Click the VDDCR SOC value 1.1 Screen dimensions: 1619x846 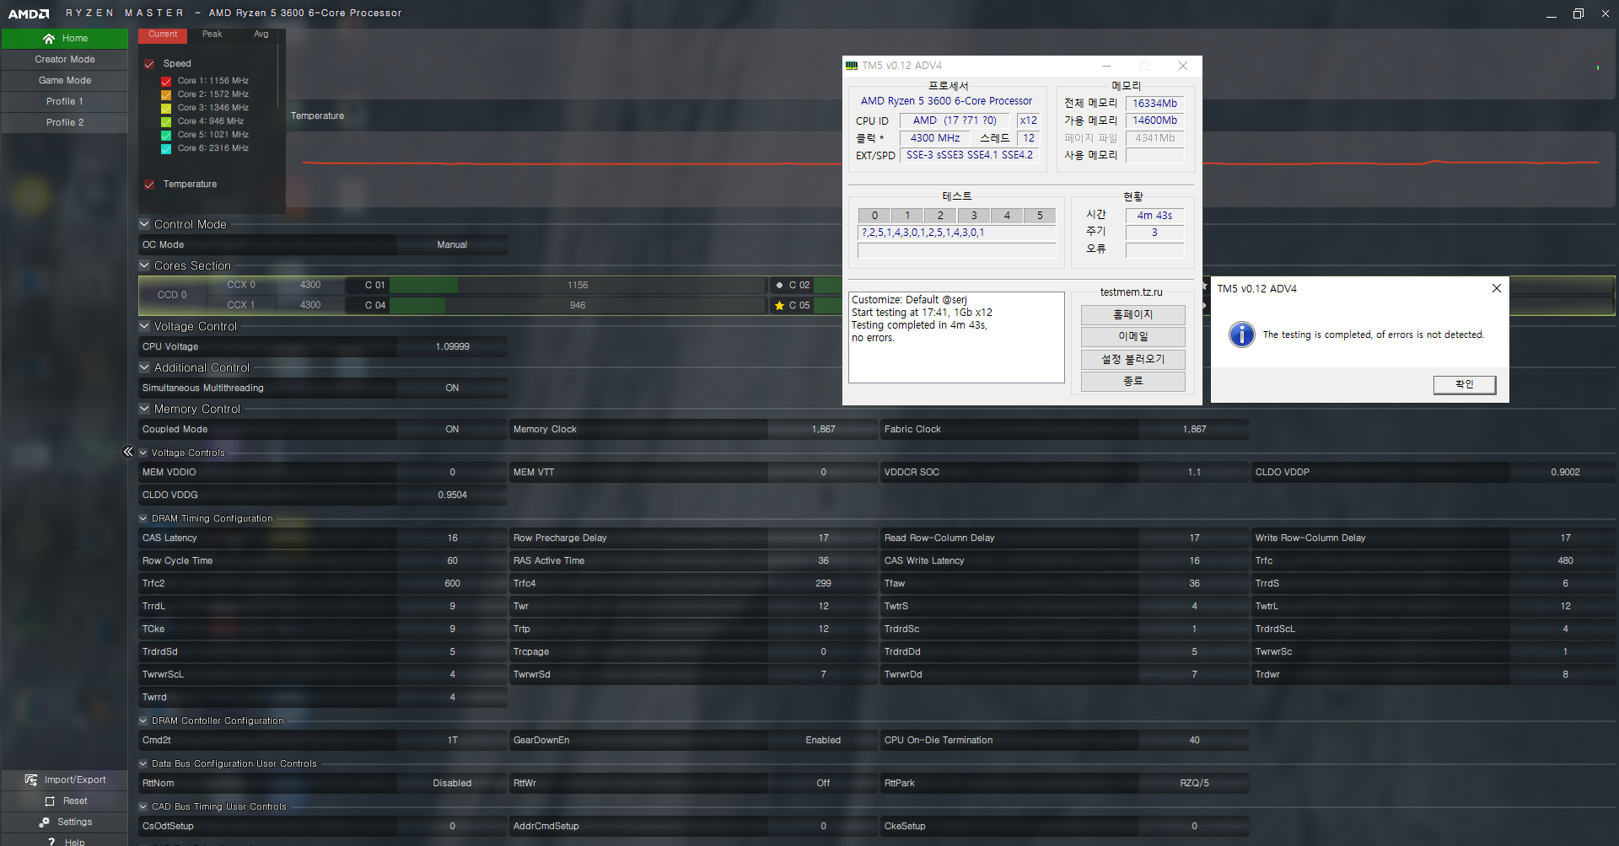click(1194, 473)
